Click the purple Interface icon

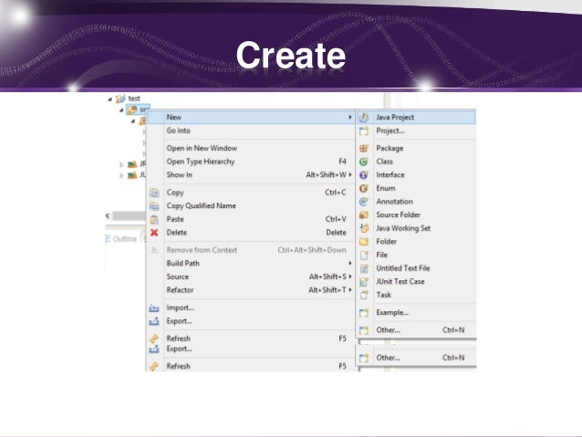(364, 175)
